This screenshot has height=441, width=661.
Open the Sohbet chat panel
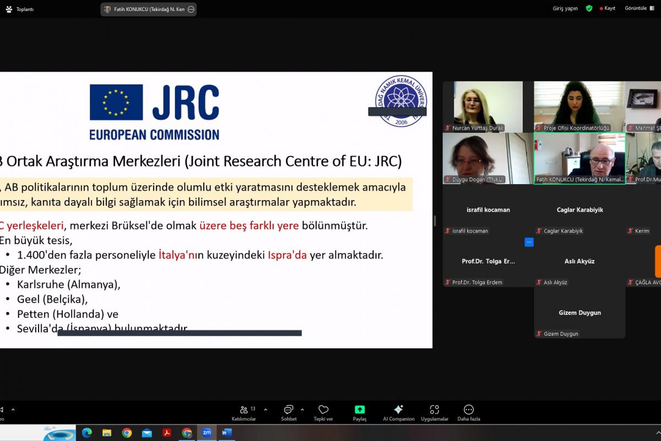(289, 413)
